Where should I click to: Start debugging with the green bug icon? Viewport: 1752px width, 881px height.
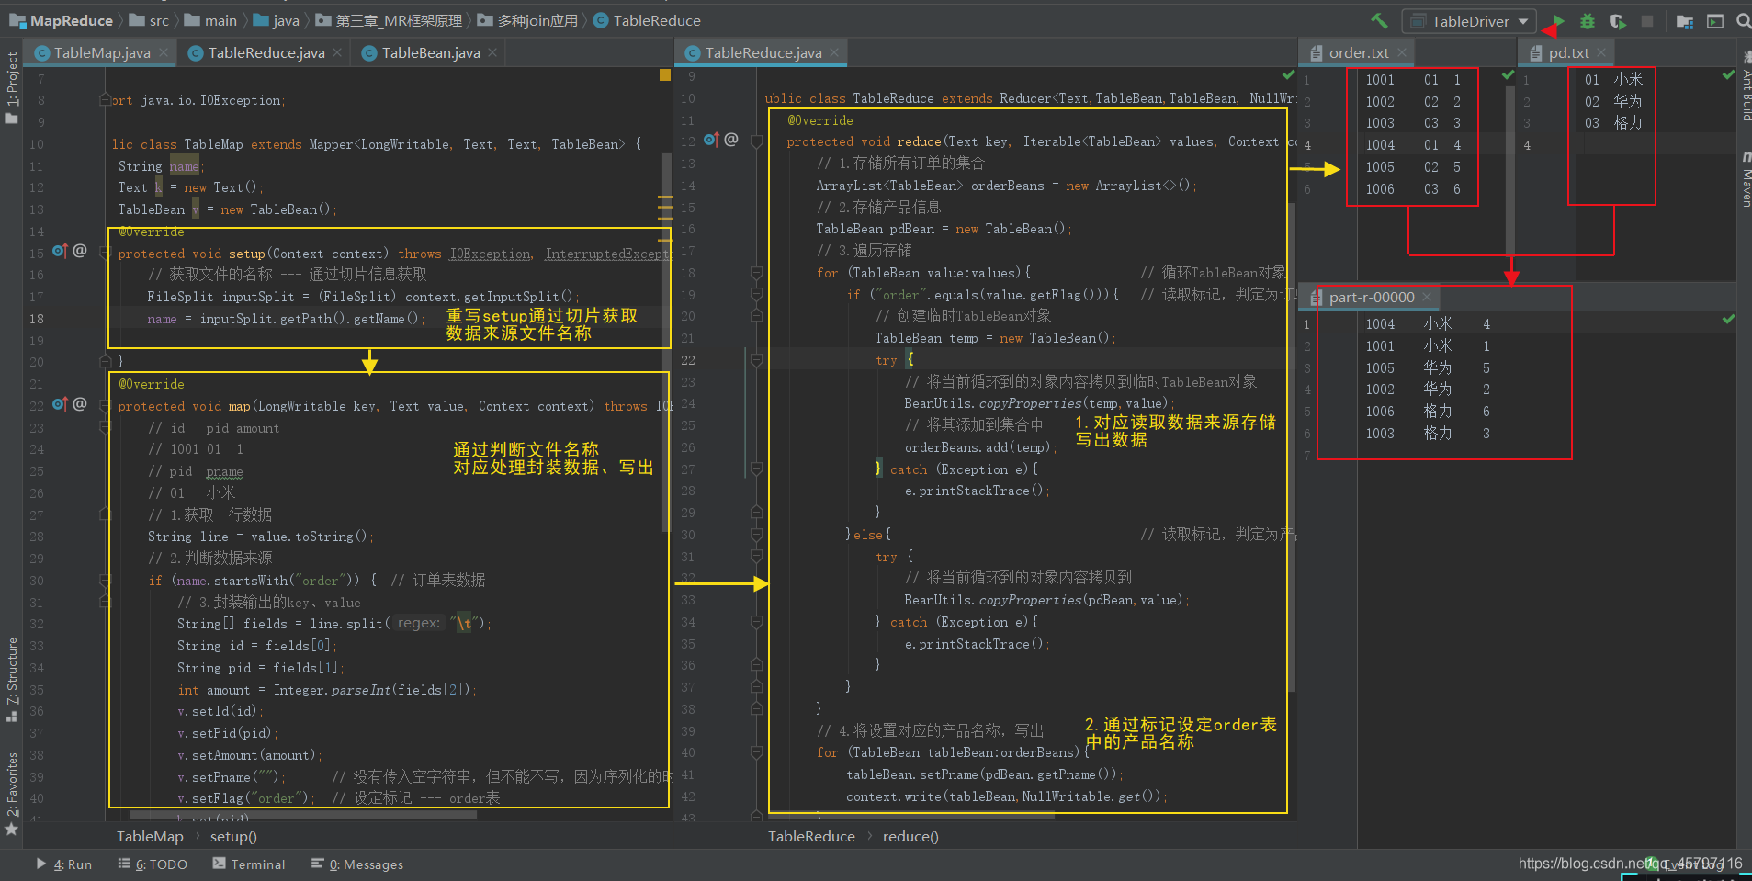tap(1588, 20)
